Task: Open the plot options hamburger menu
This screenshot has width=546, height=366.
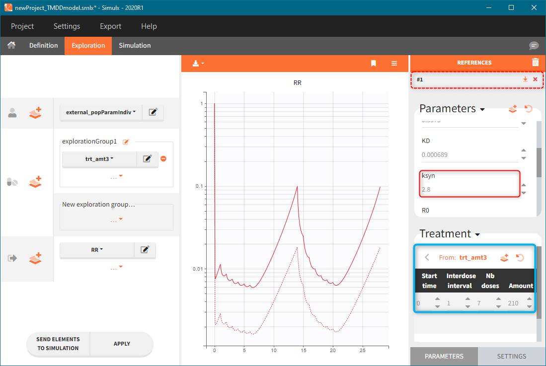Action: pyautogui.click(x=394, y=64)
